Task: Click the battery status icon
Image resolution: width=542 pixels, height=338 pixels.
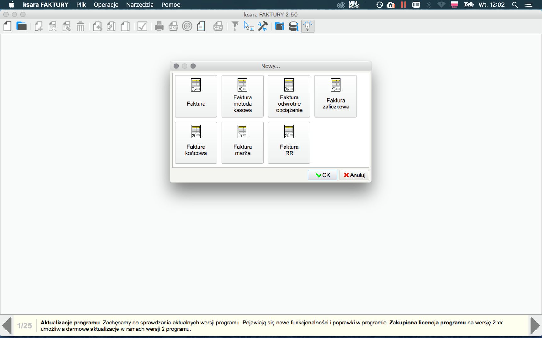Action: [469, 5]
